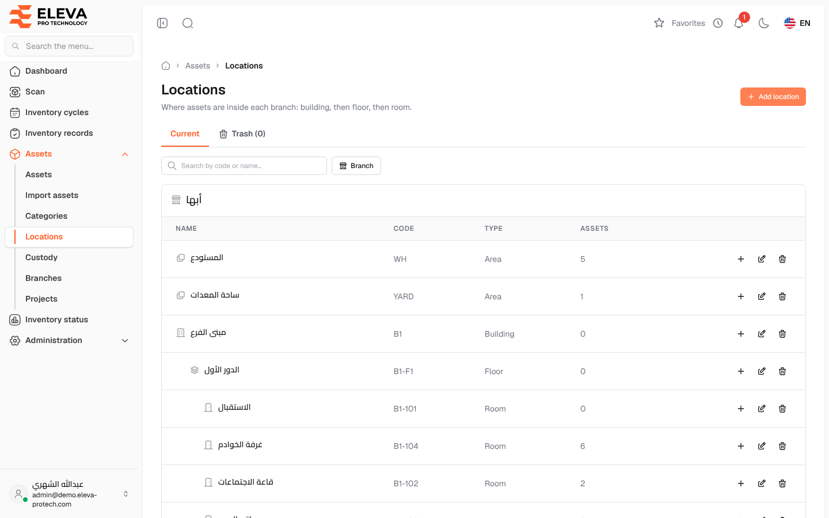This screenshot has height=518, width=829.
Task: Add child under B1-F1 floor row
Action: 741,371
